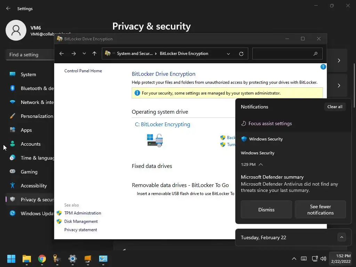This screenshot has height=267, width=356.
Task: Open File Explorer from taskbar
Action: 26,259
